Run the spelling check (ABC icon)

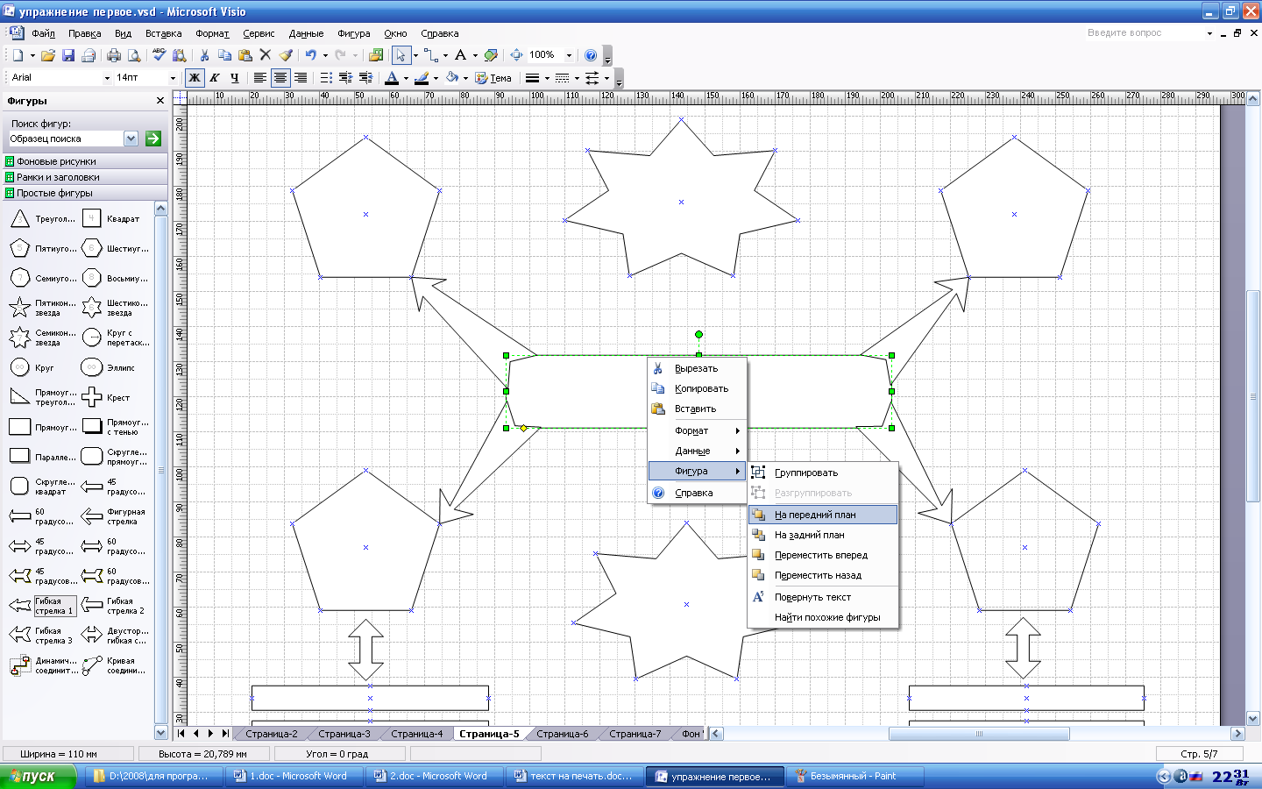(x=159, y=55)
